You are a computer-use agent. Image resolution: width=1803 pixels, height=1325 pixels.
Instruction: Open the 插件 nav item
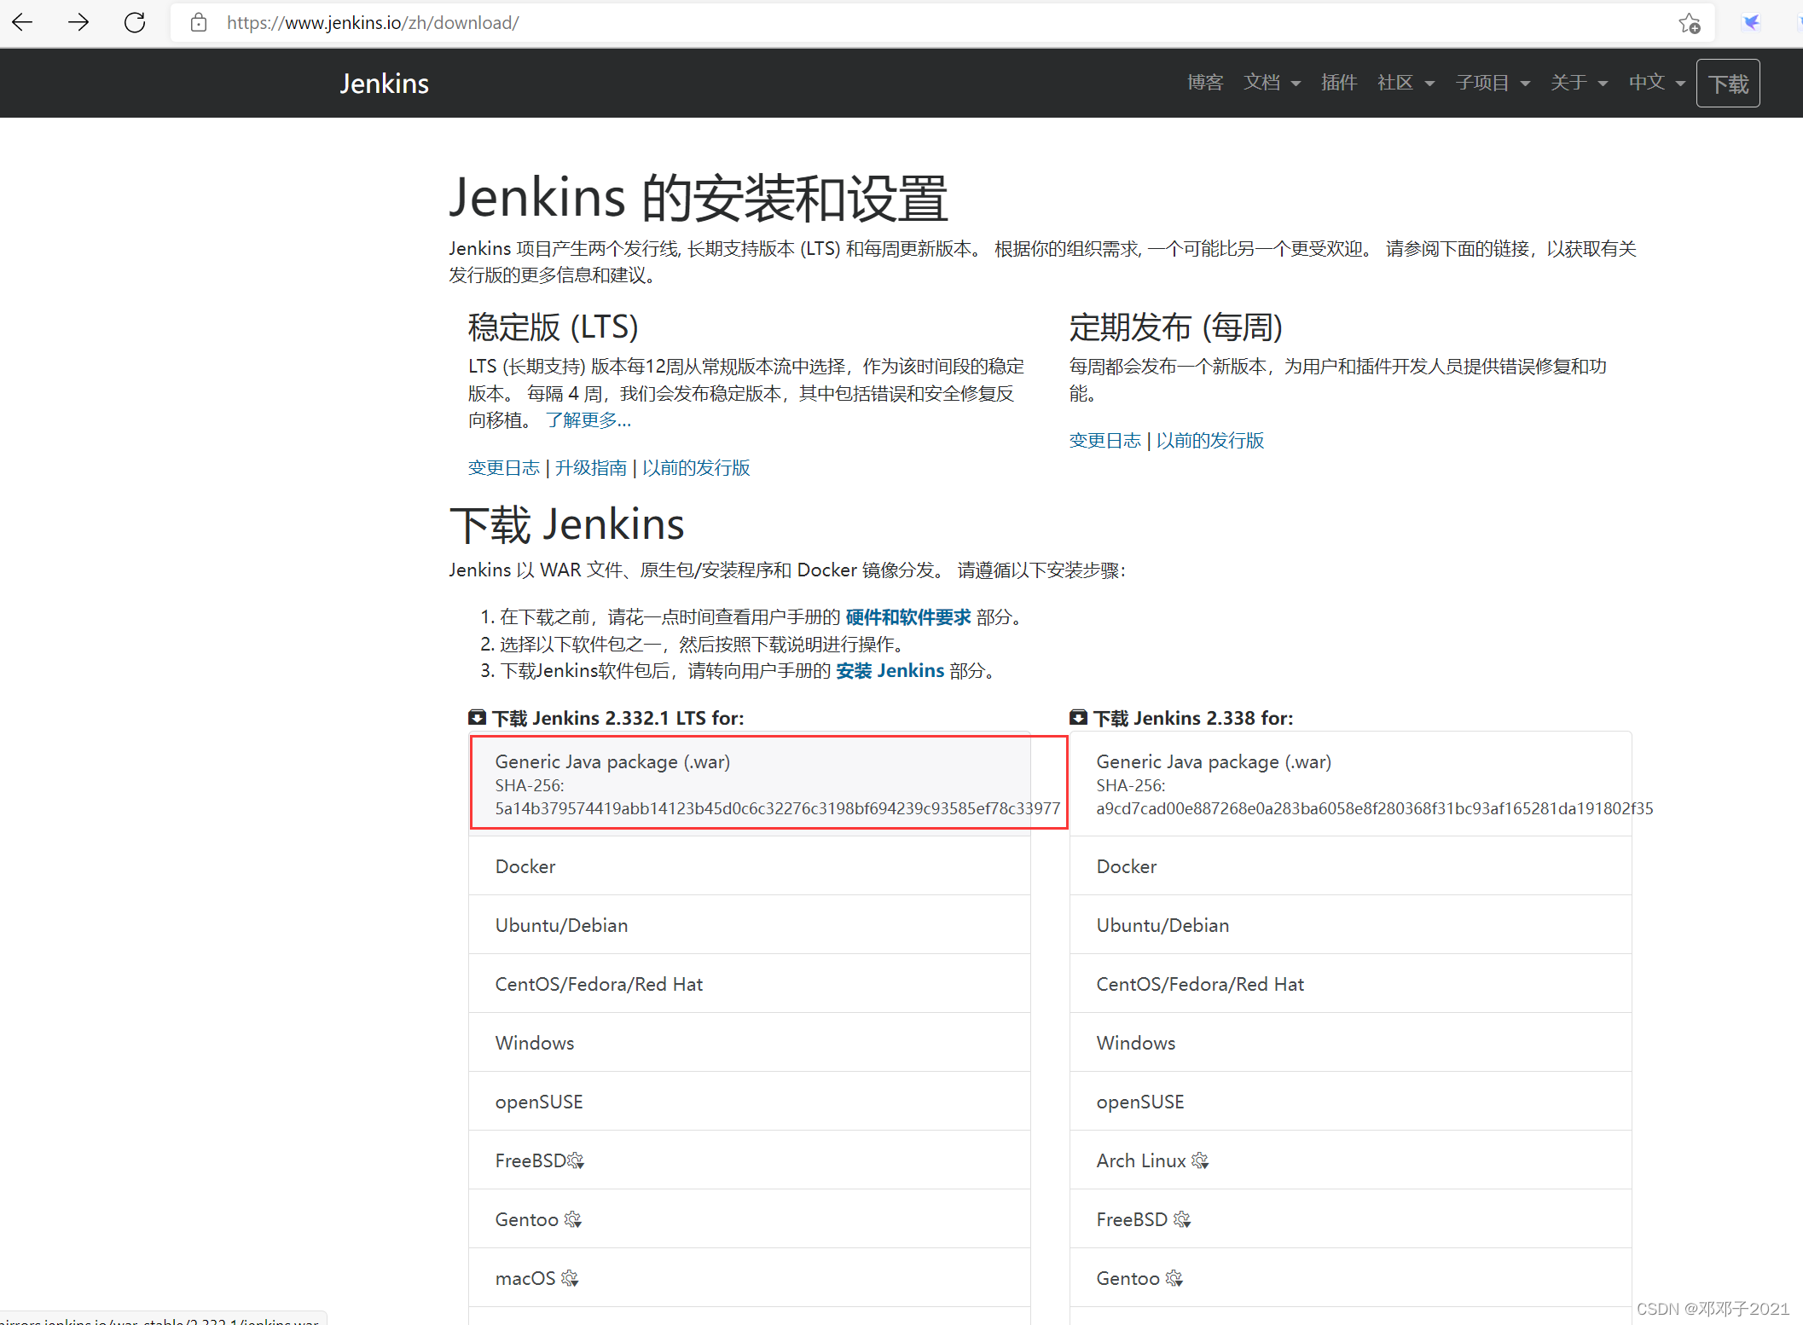click(x=1339, y=83)
